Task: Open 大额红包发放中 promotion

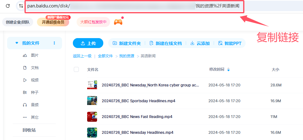Action: tap(93, 22)
